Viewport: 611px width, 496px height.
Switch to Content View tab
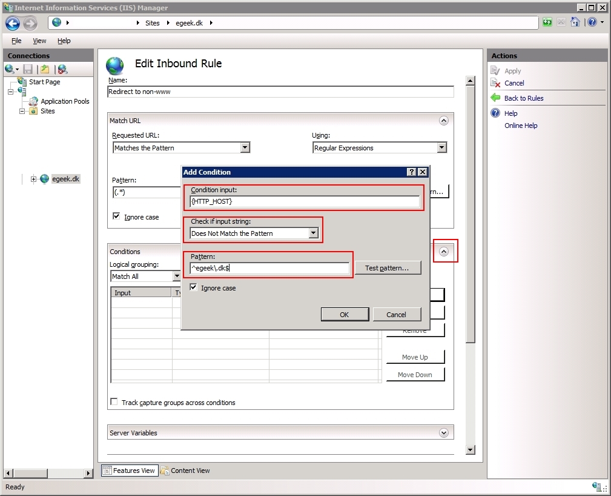[185, 471]
